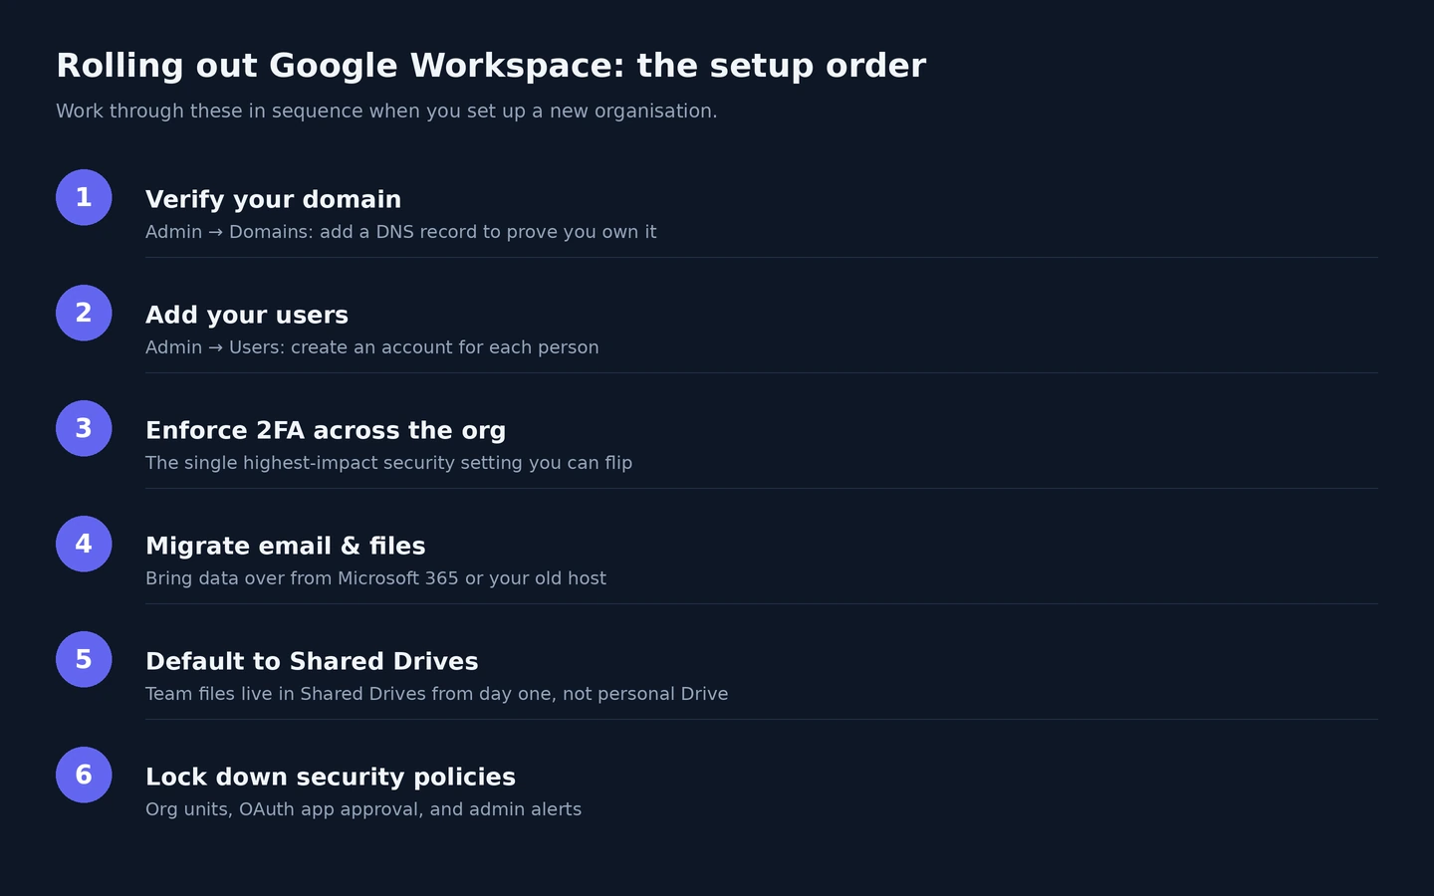1434x896 pixels.
Task: Select the 'Verify your domain' heading
Action: pyautogui.click(x=273, y=199)
